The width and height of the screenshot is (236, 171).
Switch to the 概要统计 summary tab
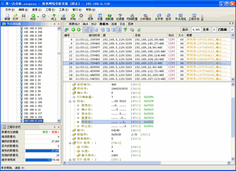(74, 24)
